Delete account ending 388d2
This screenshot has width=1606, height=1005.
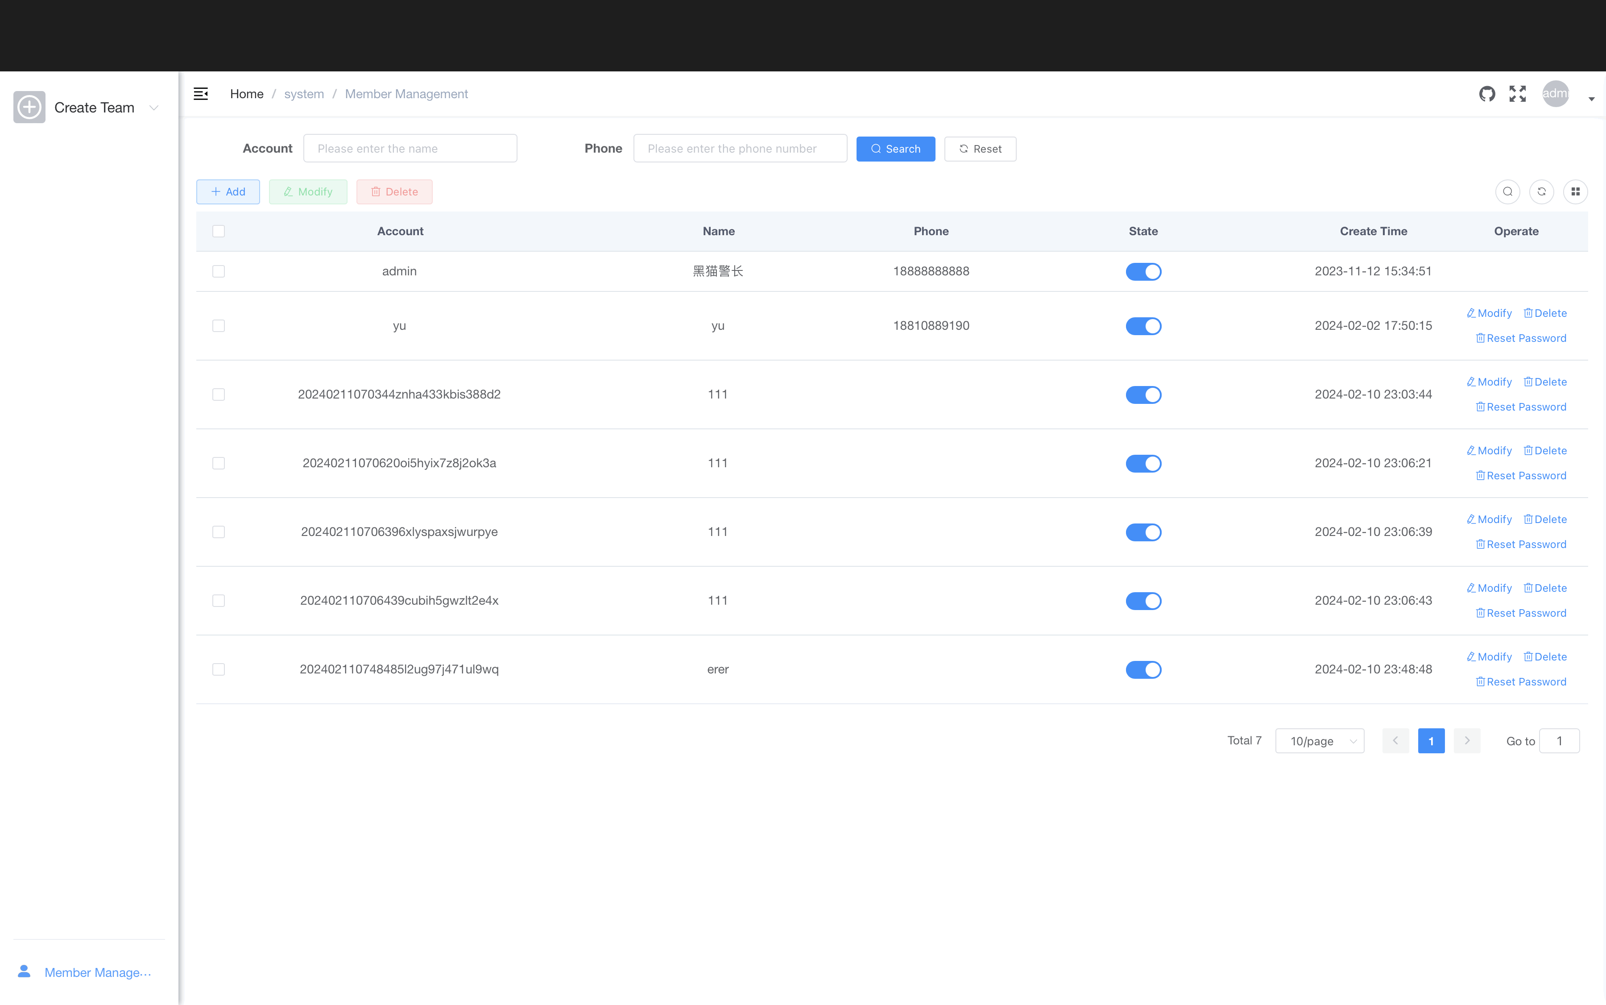coord(1545,382)
